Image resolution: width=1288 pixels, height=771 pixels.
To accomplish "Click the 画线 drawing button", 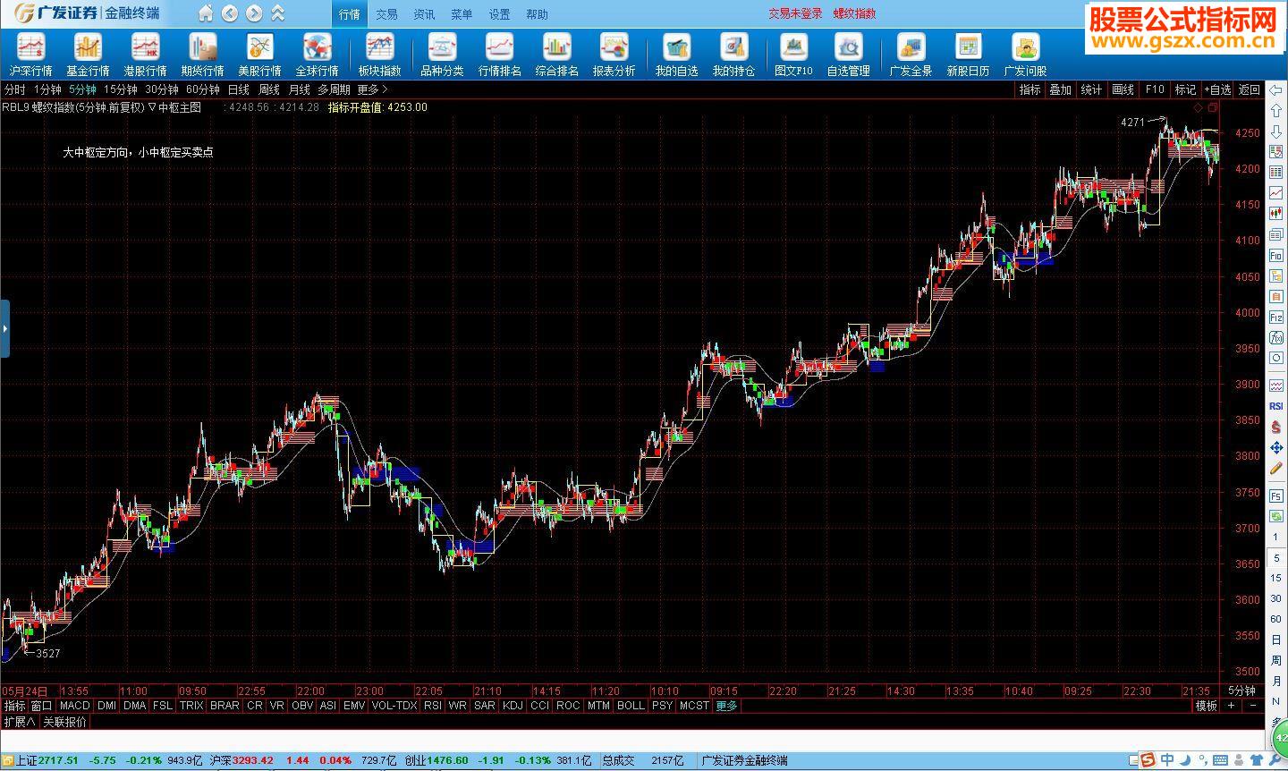I will pyautogui.click(x=1123, y=89).
